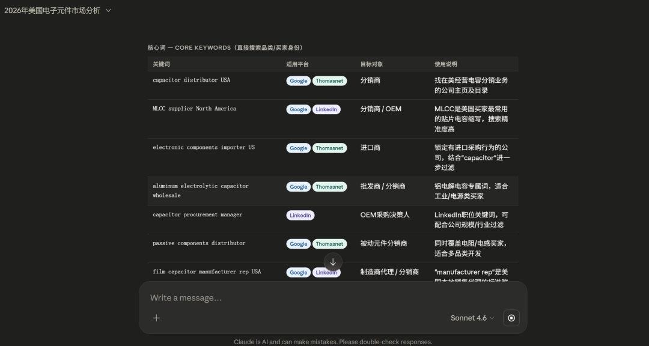Click Thomasnet tag in passive components distributor row
Screen dimensions: 649x346
(329, 244)
